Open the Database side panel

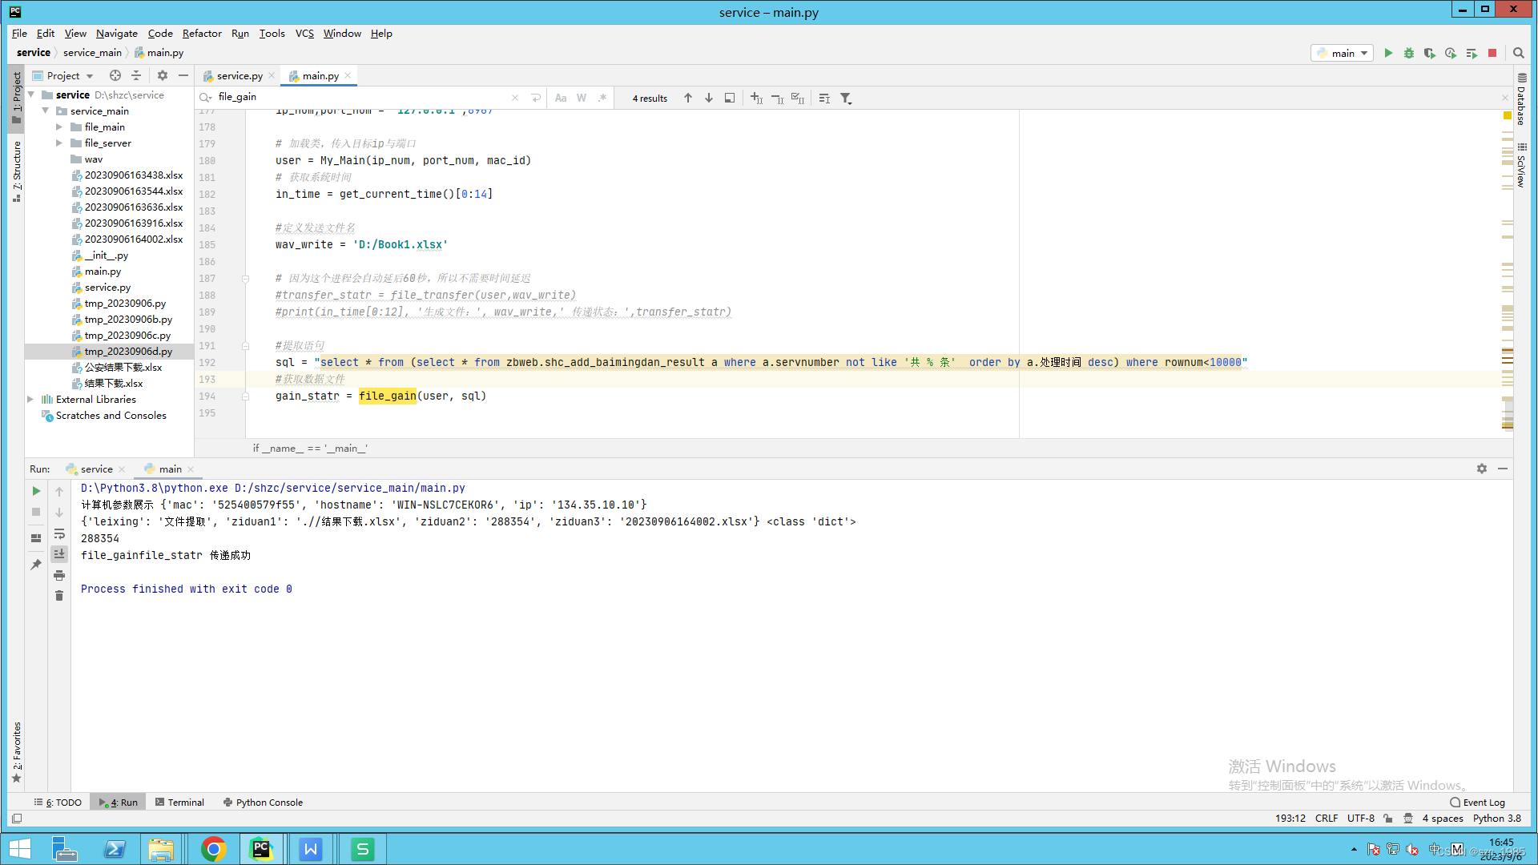tap(1521, 99)
